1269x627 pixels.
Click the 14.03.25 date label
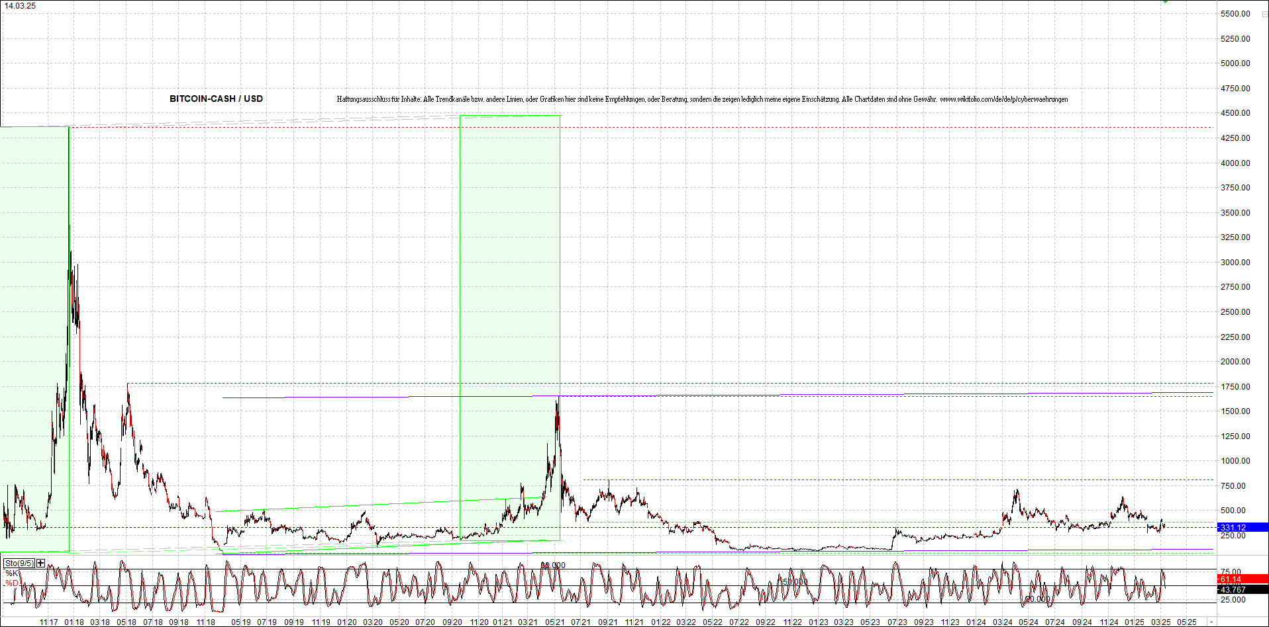pos(21,6)
